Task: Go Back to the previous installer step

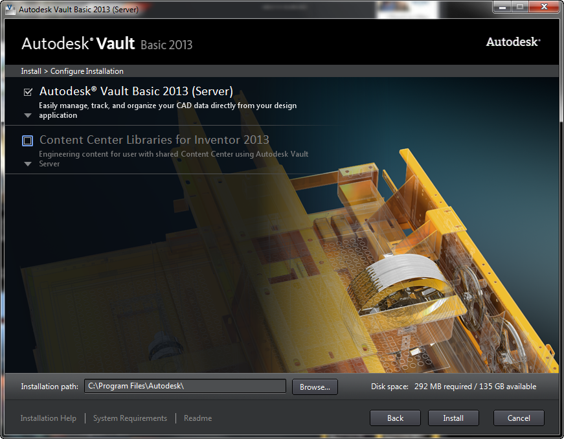Action: (395, 418)
